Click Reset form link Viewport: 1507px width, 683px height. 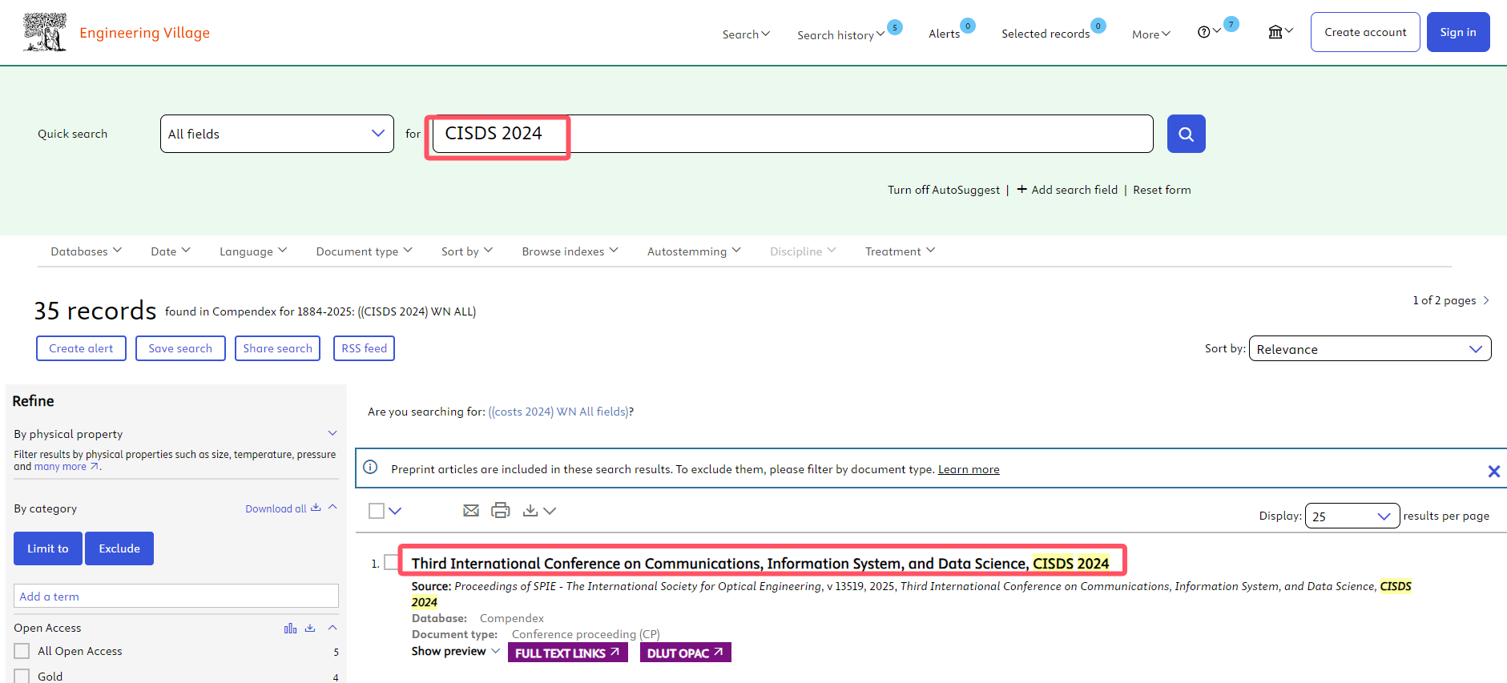1162,190
